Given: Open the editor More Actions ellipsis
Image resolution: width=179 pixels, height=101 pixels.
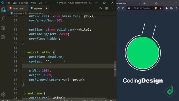Looking at the screenshot, I should [112, 8].
